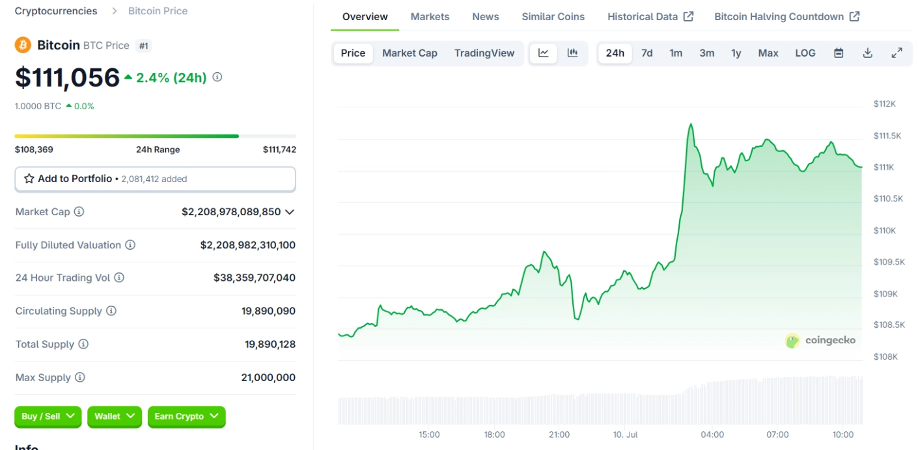Open the Historical Data tab

coord(650,16)
